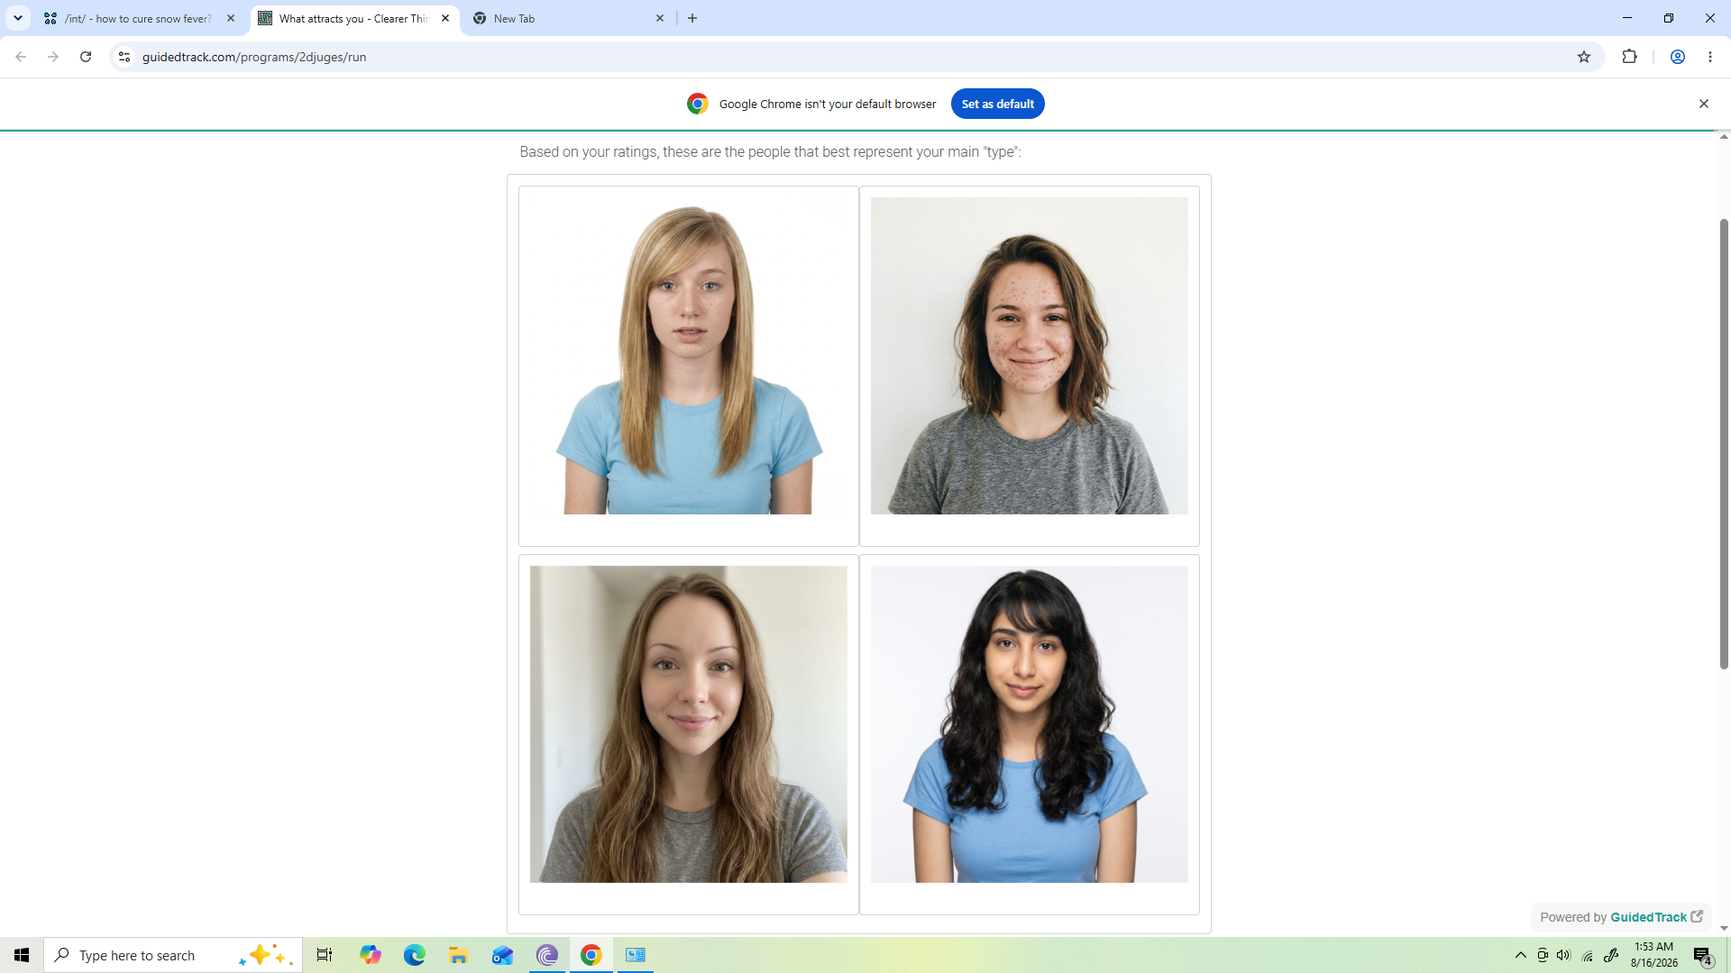Go back to the previous page
This screenshot has width=1731, height=973.
tap(21, 57)
